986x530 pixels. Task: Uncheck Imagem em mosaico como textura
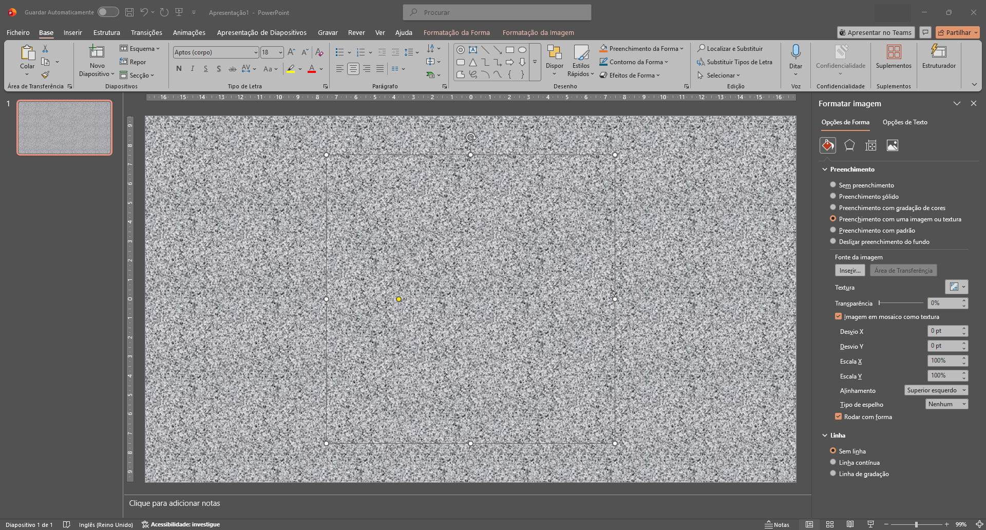pos(839,316)
